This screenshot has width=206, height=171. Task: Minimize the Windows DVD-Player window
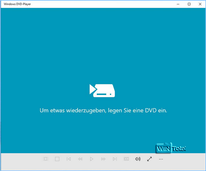coord(178,4)
